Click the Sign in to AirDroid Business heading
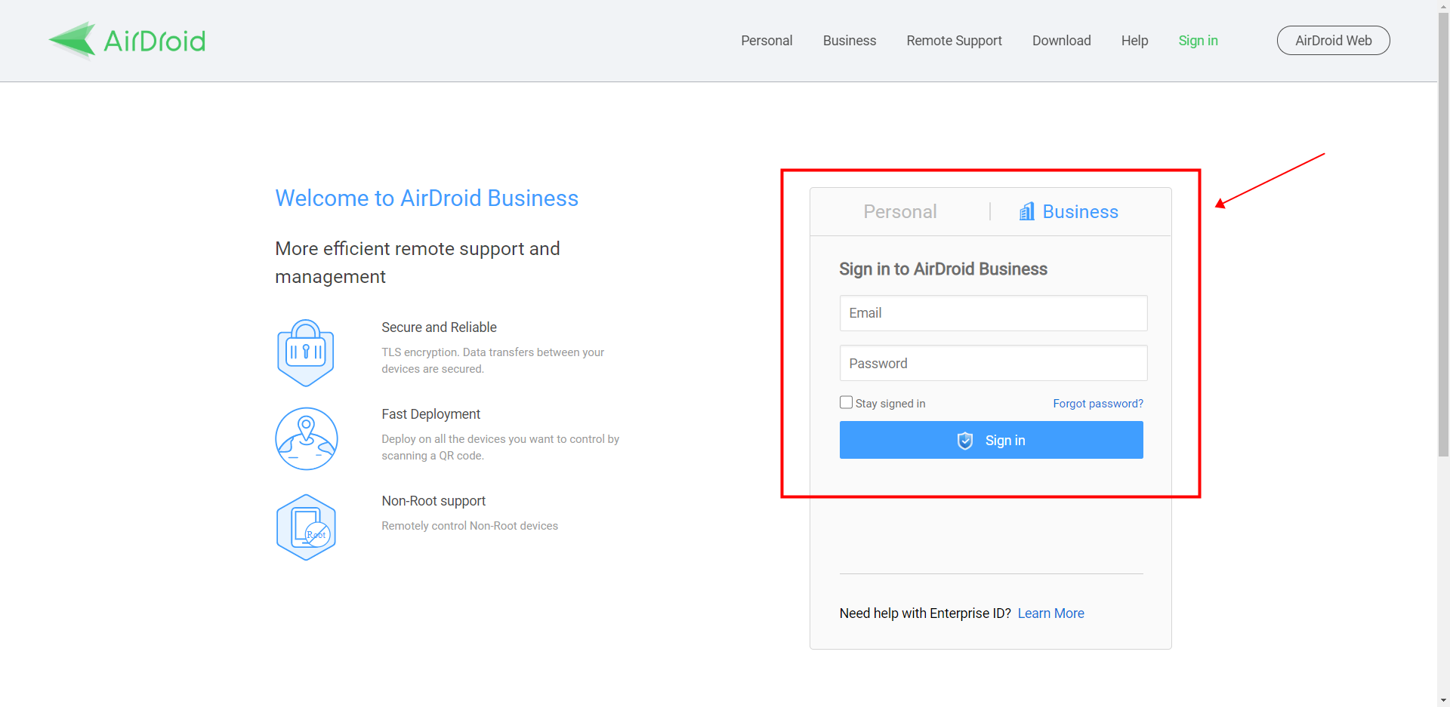 point(943,269)
